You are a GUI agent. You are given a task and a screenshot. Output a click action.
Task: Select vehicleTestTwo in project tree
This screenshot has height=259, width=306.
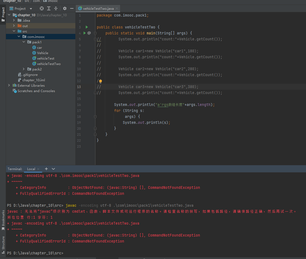tap(49, 64)
